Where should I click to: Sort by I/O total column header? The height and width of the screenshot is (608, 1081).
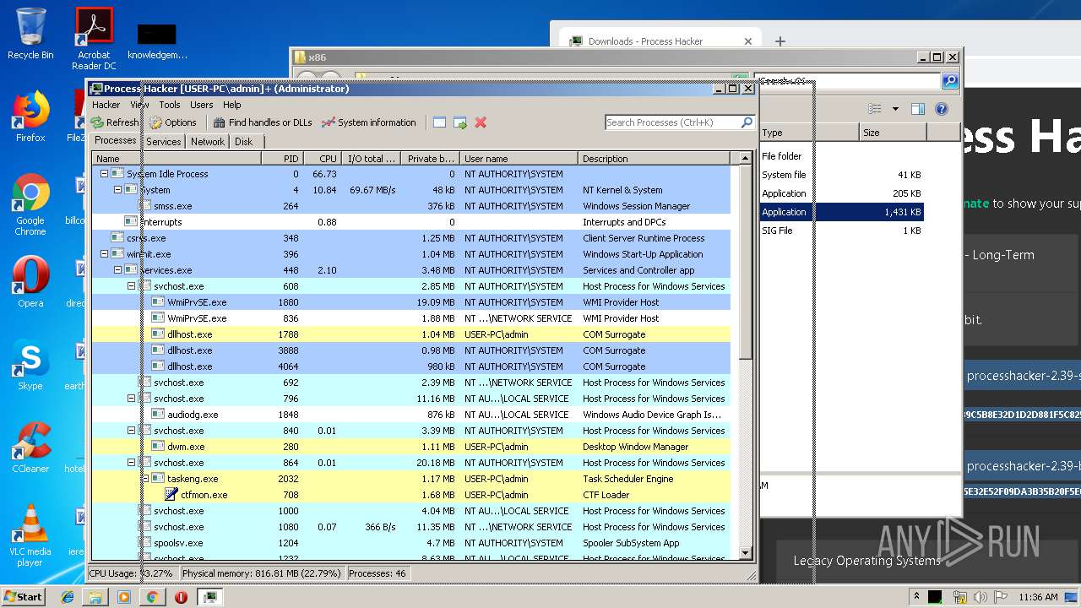370,159
